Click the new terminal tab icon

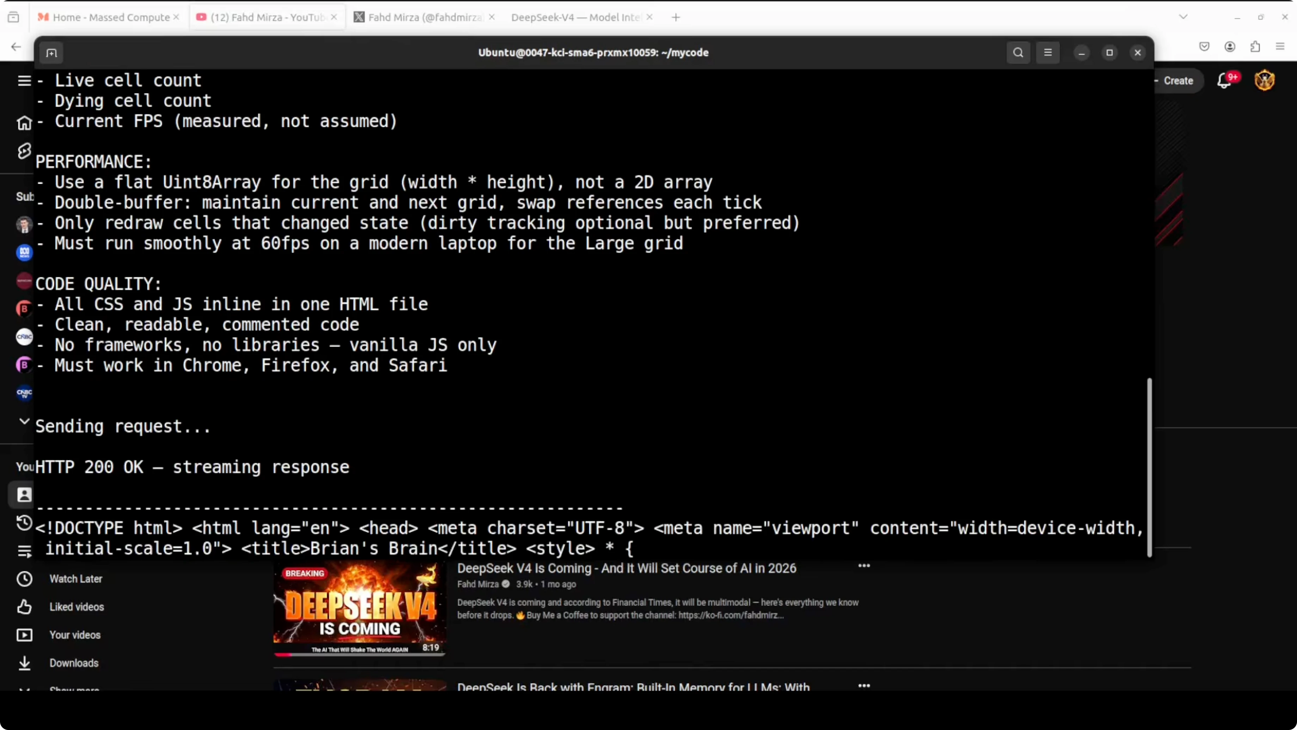[x=51, y=53]
